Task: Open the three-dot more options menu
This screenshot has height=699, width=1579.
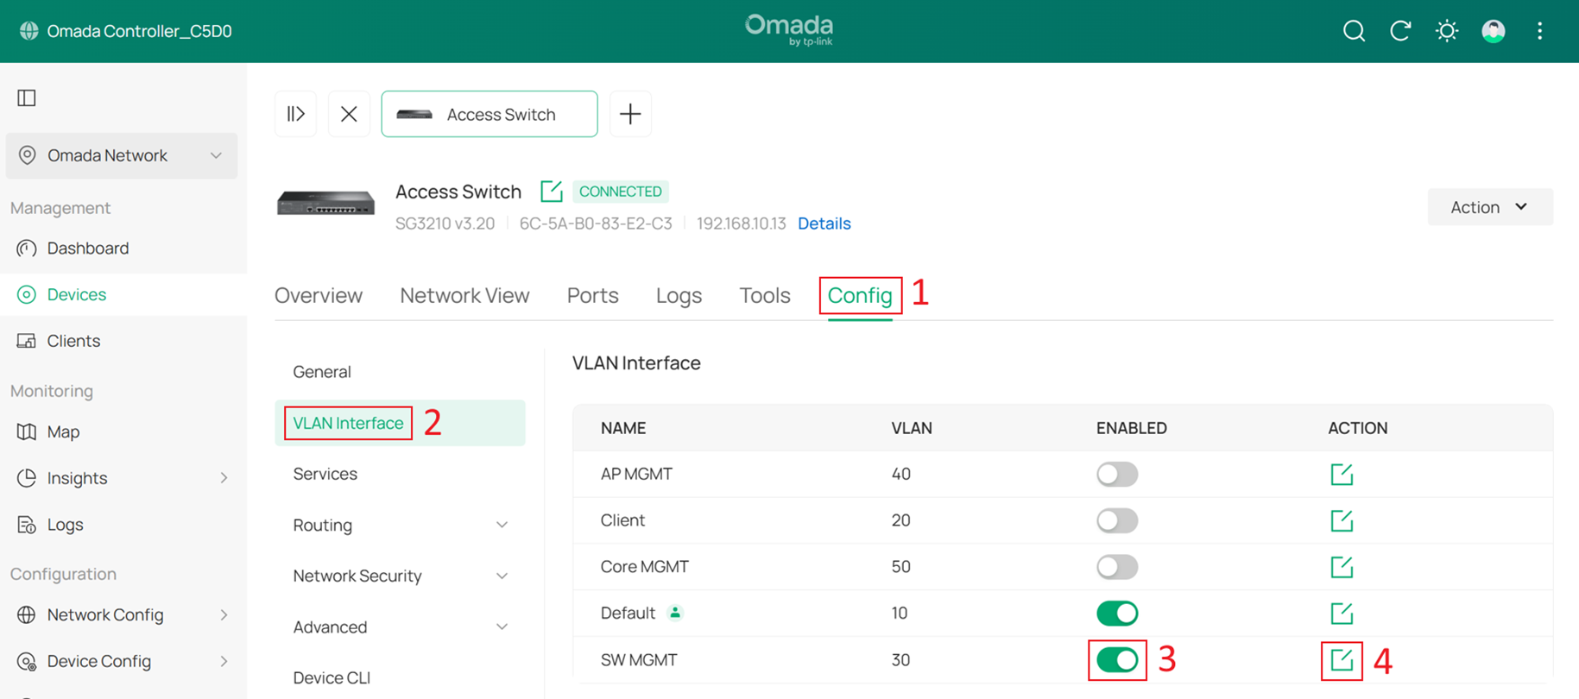Action: pos(1540,31)
